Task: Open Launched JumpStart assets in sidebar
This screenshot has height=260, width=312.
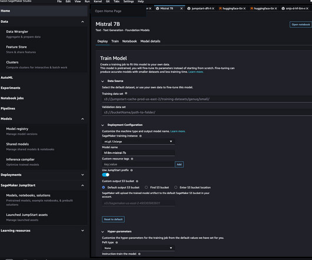Action: [x=27, y=215]
